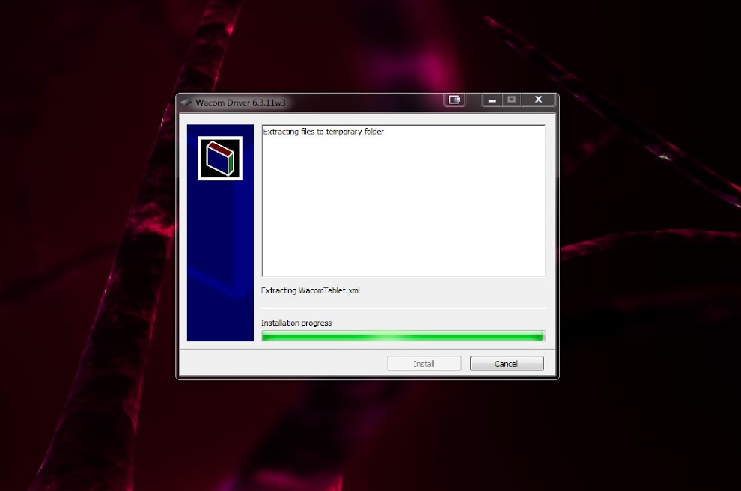Click the green installation progress bar
This screenshot has width=741, height=491.
[x=403, y=336]
